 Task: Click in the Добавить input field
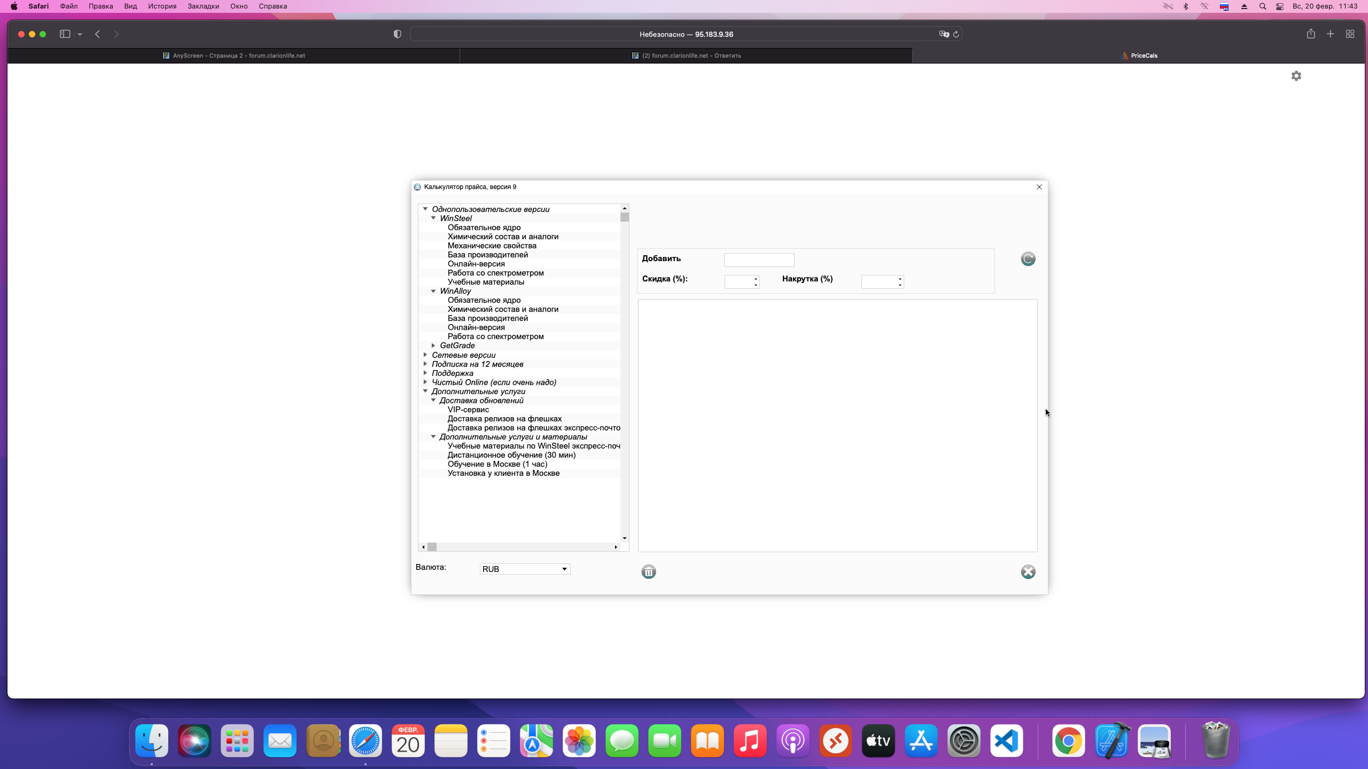click(759, 260)
